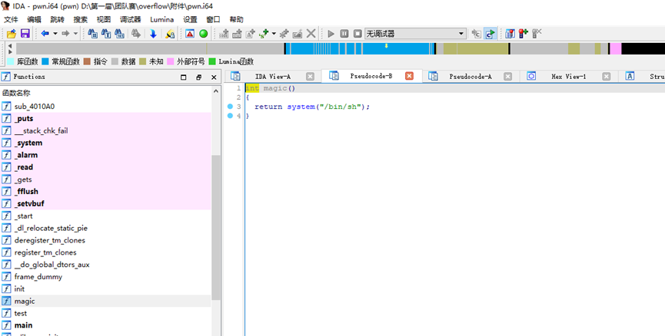Screen dimensions: 665x336
Task: Select _system in the Functions list
Action: [28, 143]
